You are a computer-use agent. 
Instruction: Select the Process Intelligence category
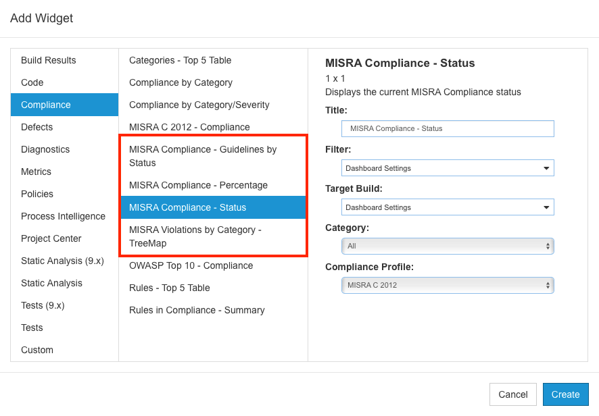(x=64, y=216)
